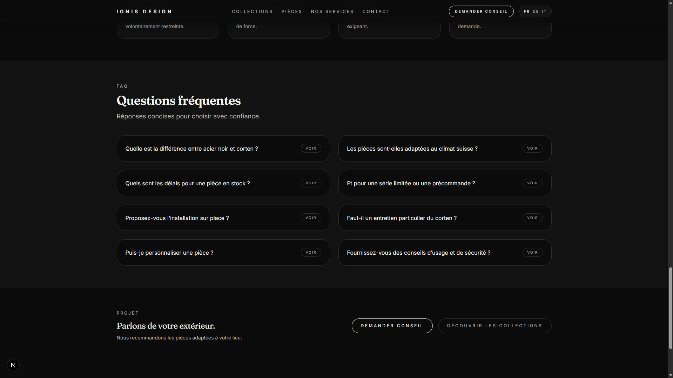Go to the Pièces nav link
Screen dimensions: 673x378
(291, 12)
